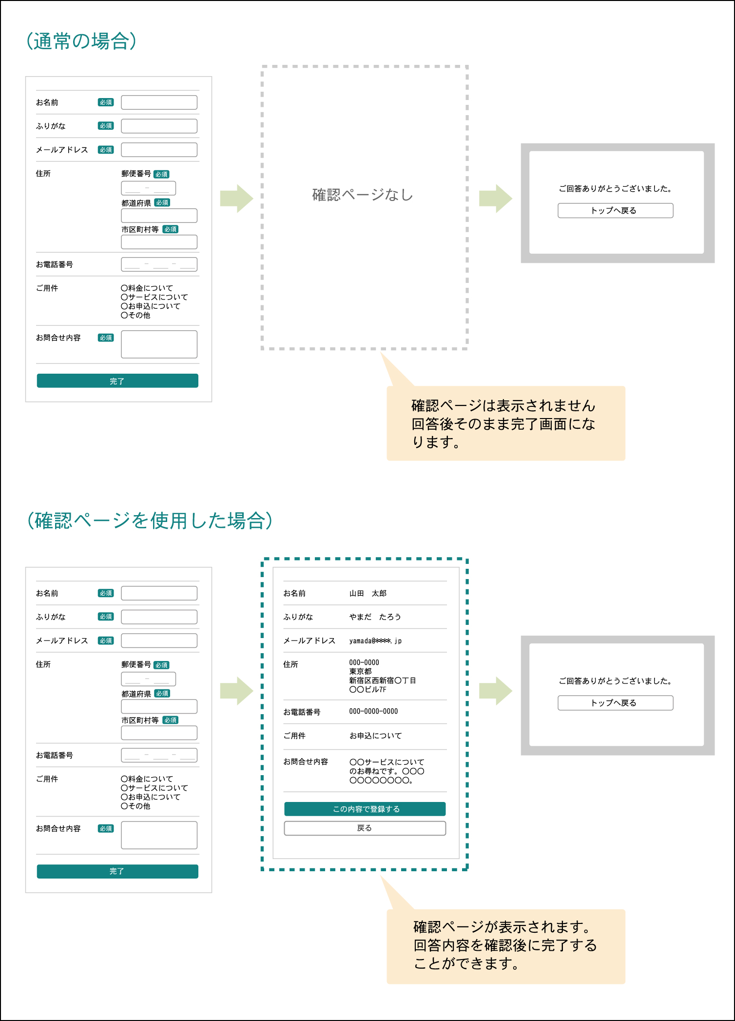Click the 完了 button in the 通常の場合 form
The image size is (735, 1021).
pyautogui.click(x=117, y=381)
